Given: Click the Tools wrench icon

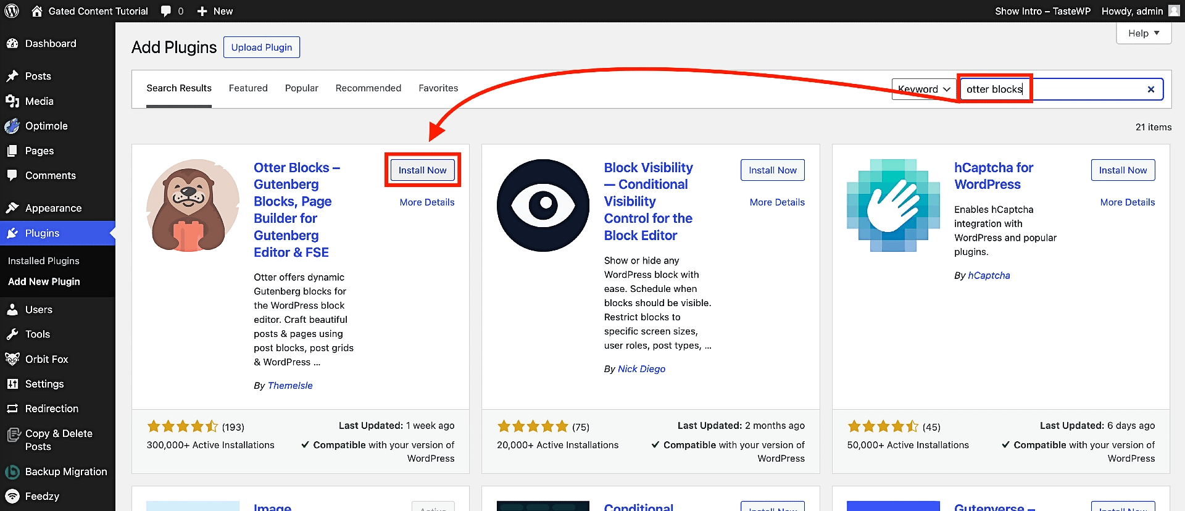Looking at the screenshot, I should 12,334.
